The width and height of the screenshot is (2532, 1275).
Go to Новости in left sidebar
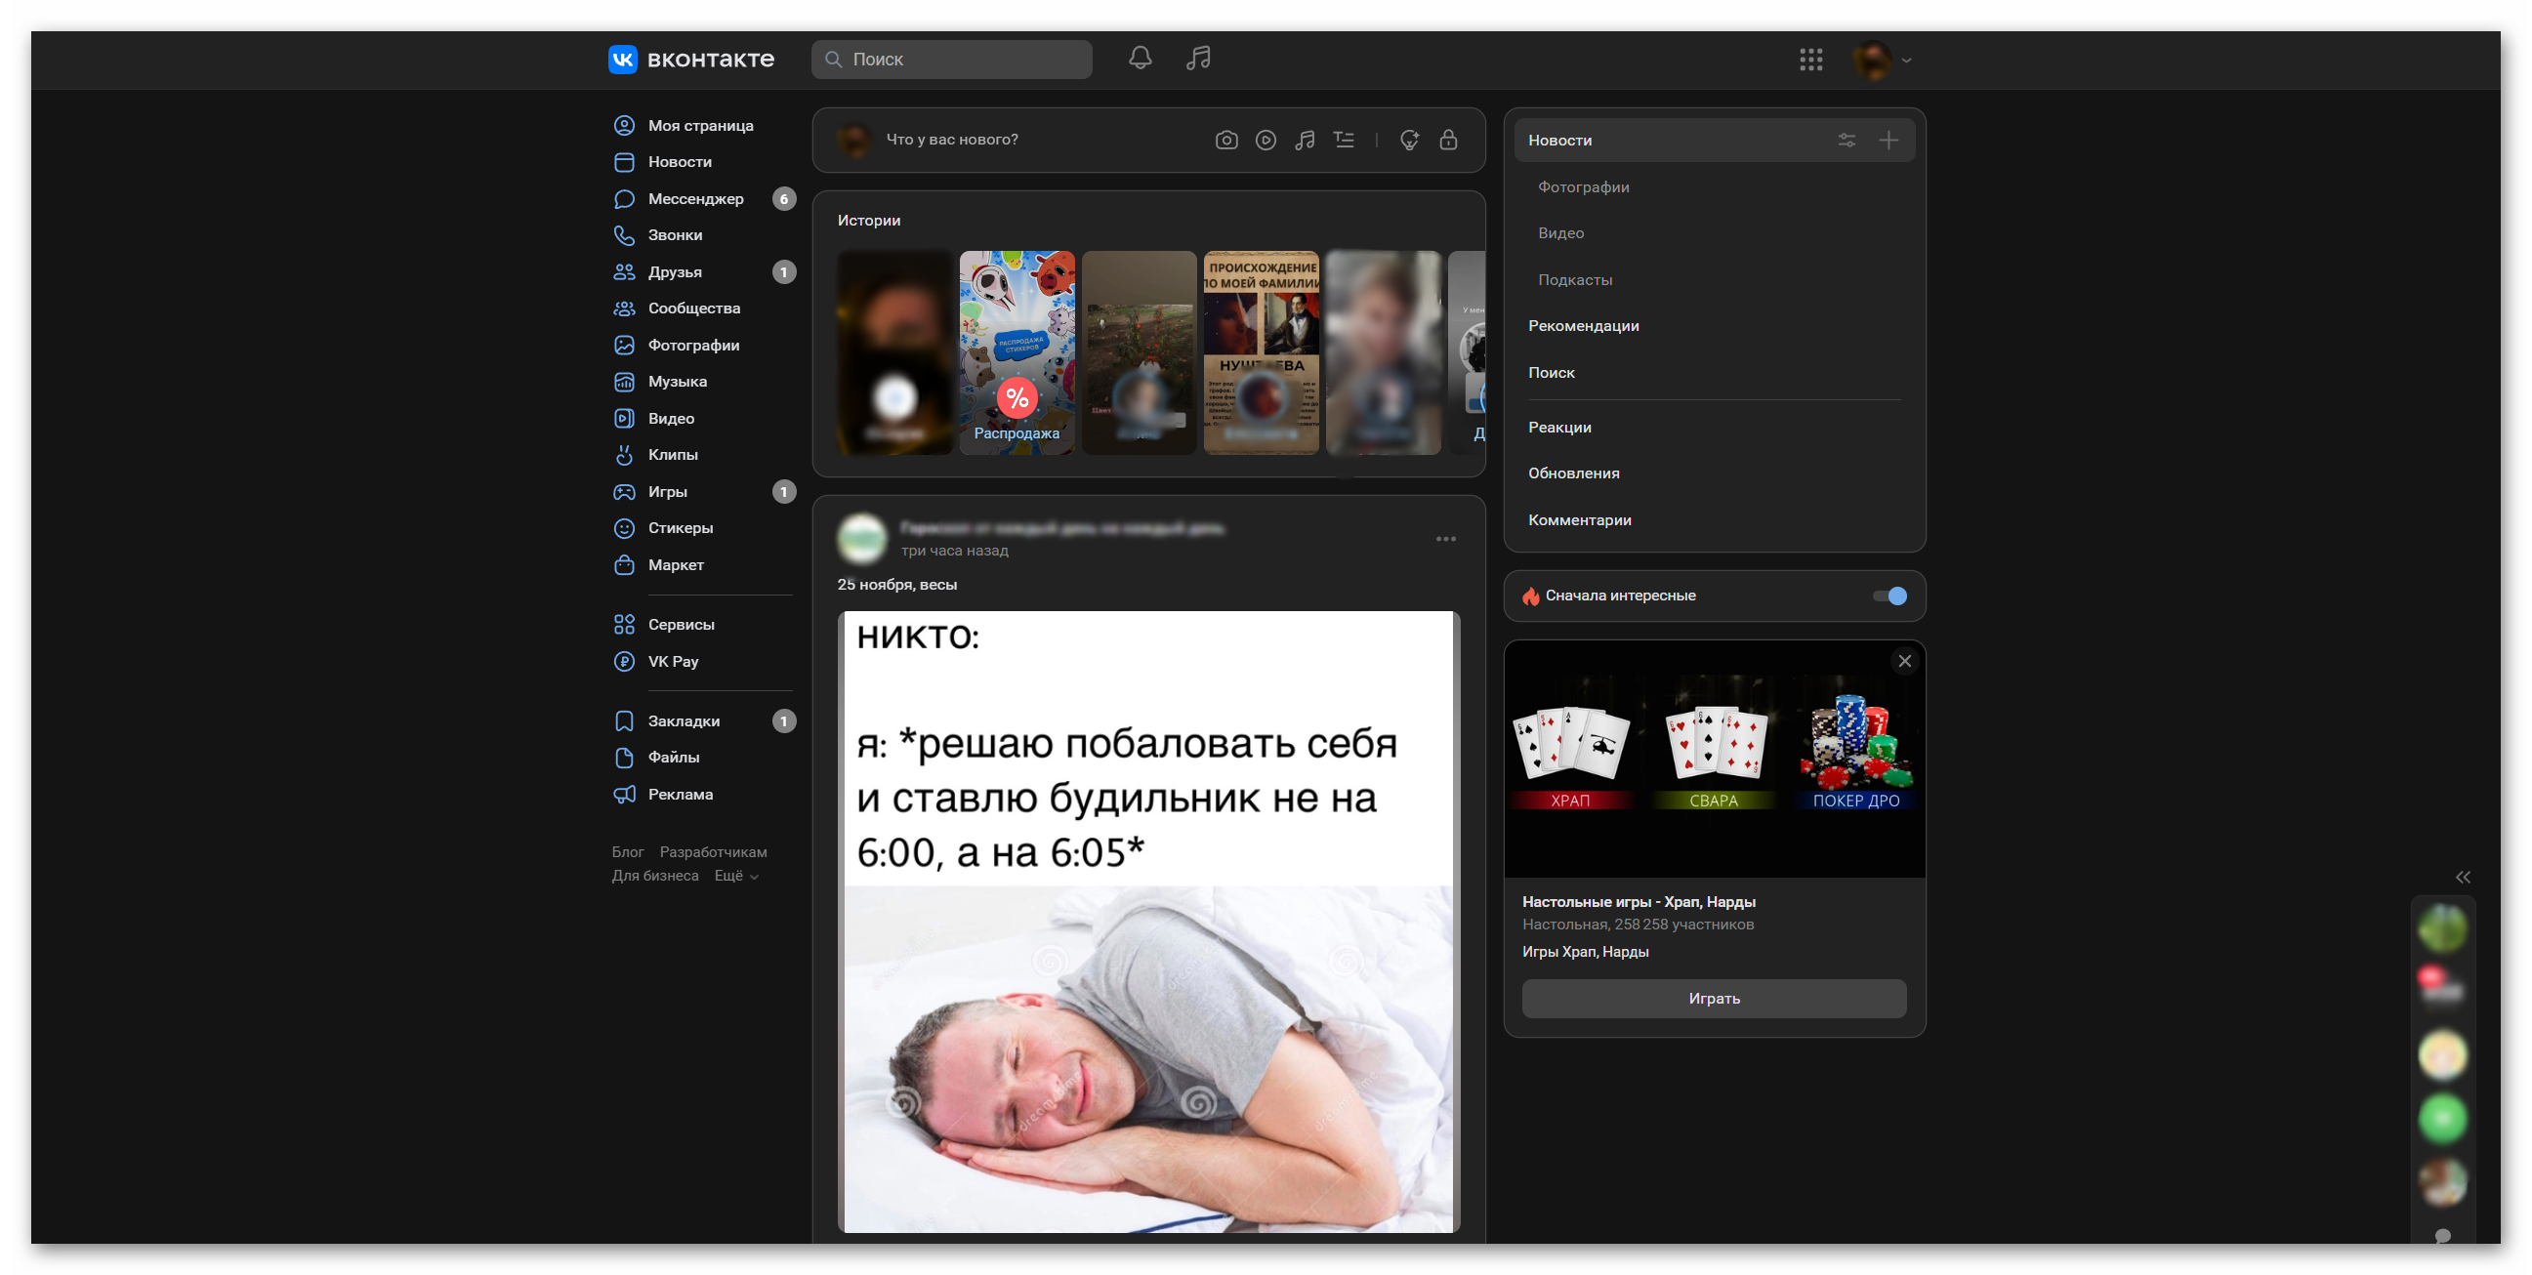pyautogui.click(x=680, y=161)
